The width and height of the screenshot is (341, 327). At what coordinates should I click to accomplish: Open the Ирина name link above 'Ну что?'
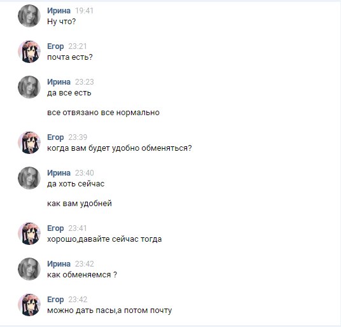[59, 11]
